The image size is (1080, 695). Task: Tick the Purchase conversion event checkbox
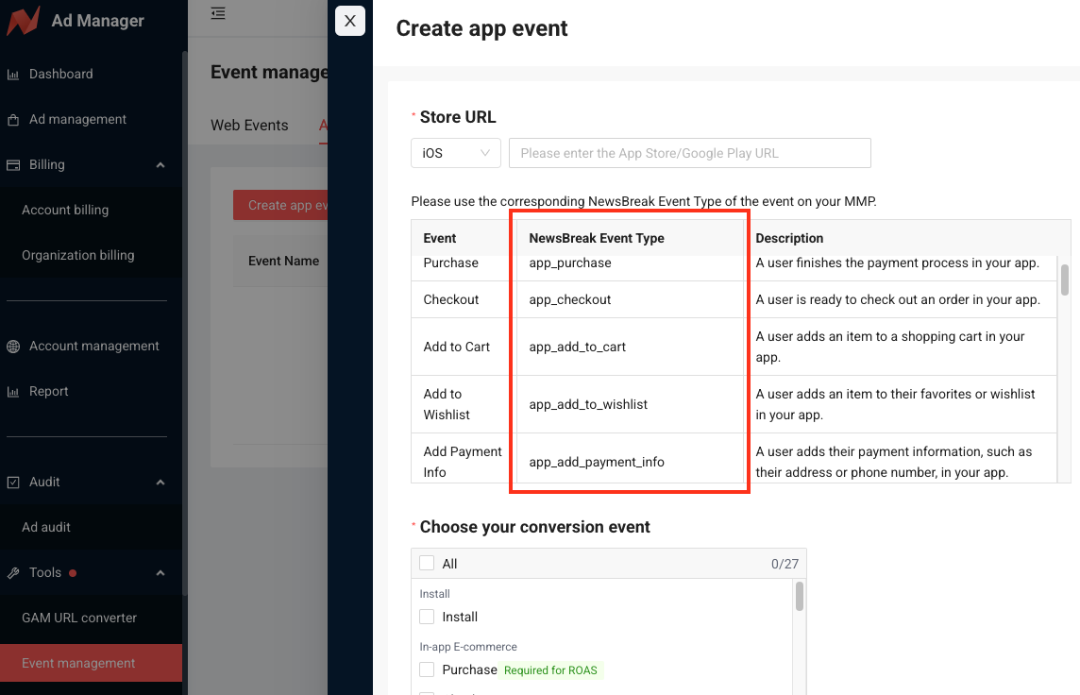coord(427,670)
